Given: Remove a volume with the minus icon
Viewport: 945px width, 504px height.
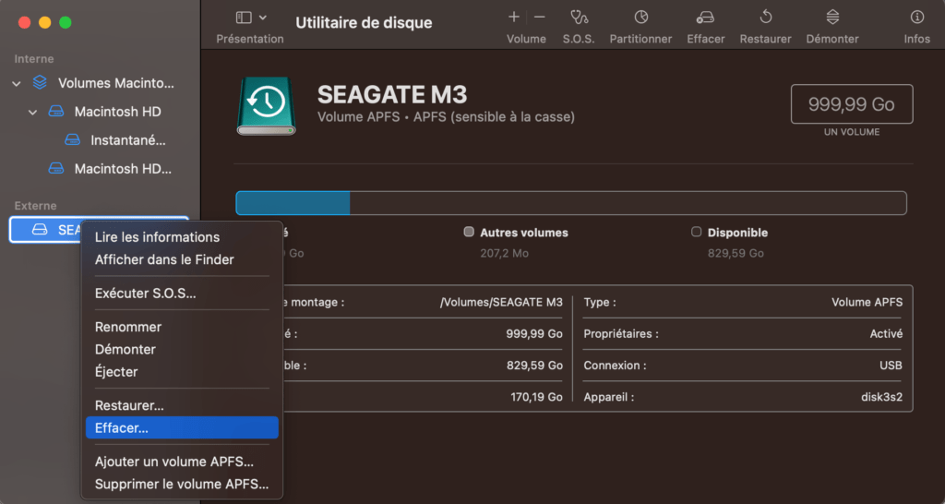Looking at the screenshot, I should pos(539,17).
